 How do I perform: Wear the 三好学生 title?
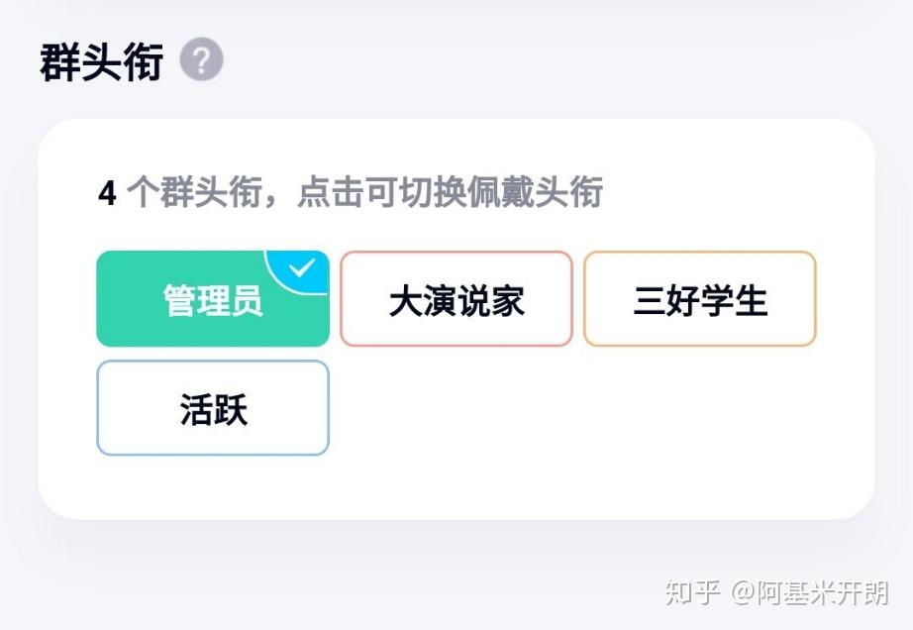click(699, 299)
